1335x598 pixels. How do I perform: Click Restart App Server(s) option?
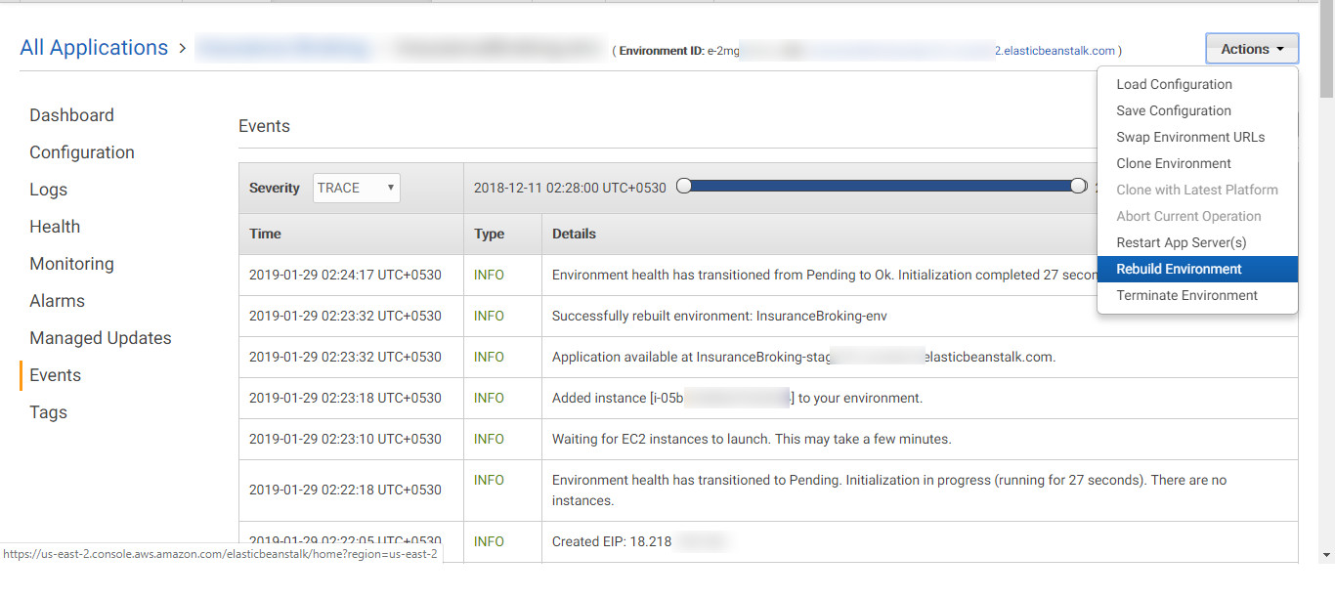click(1181, 242)
